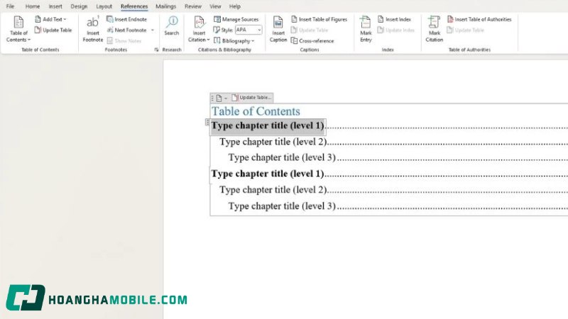Click Insert Table of Figures
The image size is (568, 319).
tap(319, 19)
